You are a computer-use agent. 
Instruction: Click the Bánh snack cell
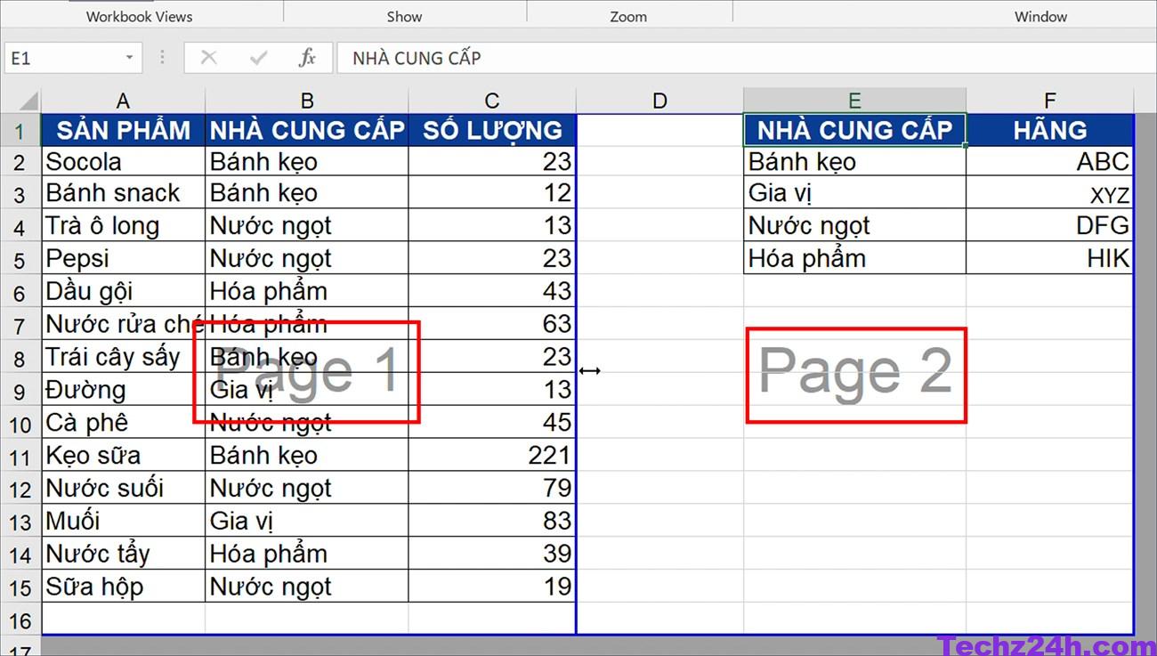point(123,193)
